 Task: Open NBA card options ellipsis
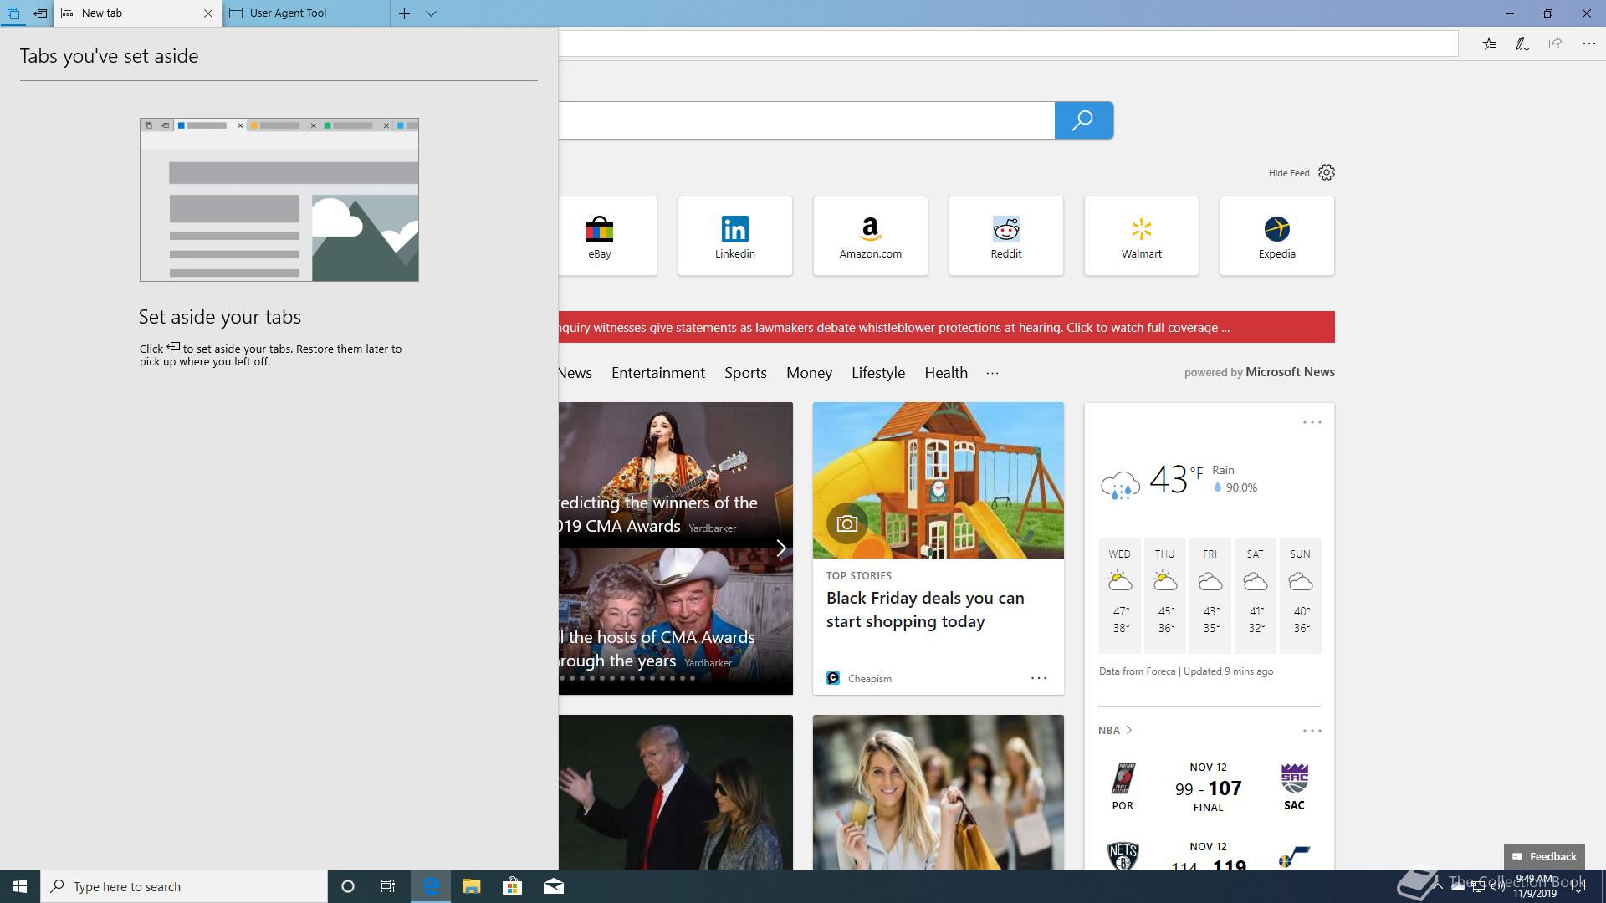(x=1312, y=731)
